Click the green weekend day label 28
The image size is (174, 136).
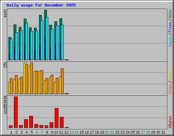tap(148, 132)
